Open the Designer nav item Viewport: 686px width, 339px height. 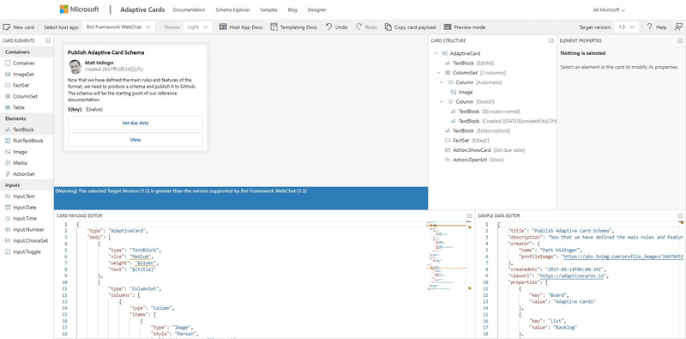[316, 9]
